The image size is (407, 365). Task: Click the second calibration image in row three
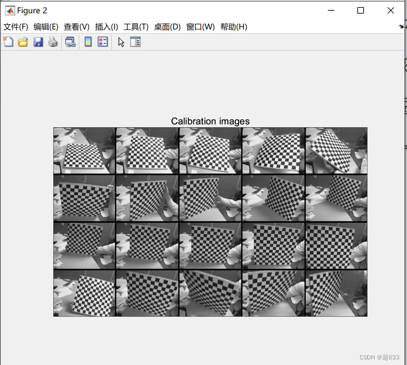147,246
